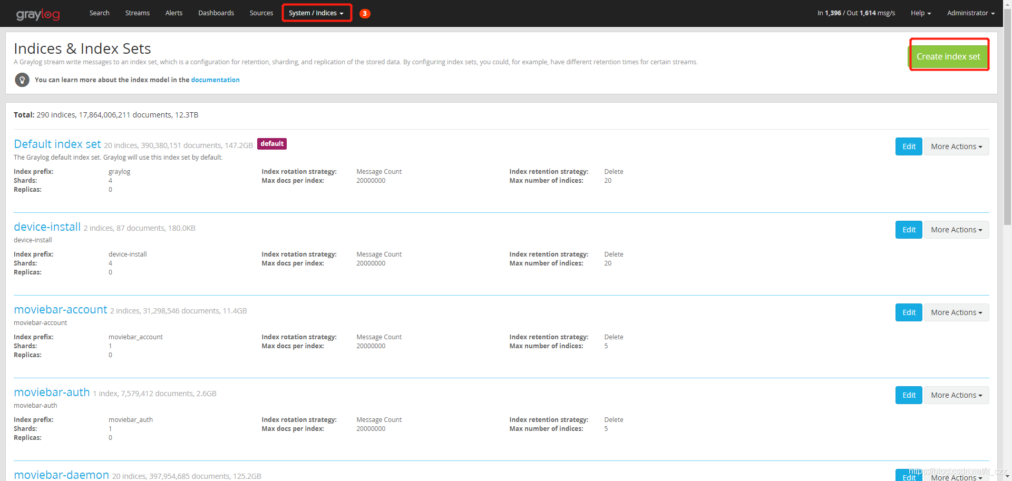Click the moviebar_auth index prefix value
The width and height of the screenshot is (1012, 481).
131,420
